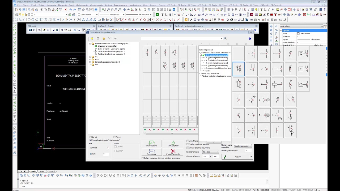Click the blue help icon in creator dialog

tap(250, 38)
